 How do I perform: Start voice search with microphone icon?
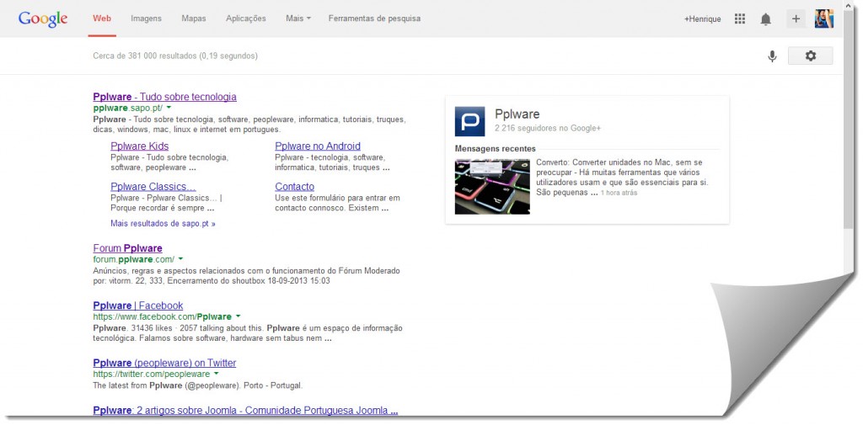pyautogui.click(x=771, y=56)
